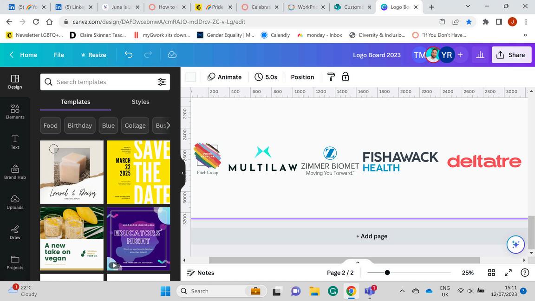Screen dimensions: 535x301
Task: Expand more template categories with chevron
Action: click(x=168, y=125)
